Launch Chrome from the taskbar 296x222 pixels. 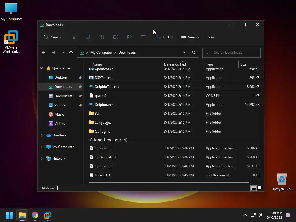pos(35,215)
